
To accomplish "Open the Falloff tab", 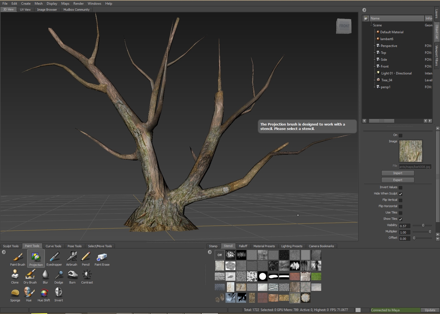I will click(x=243, y=246).
